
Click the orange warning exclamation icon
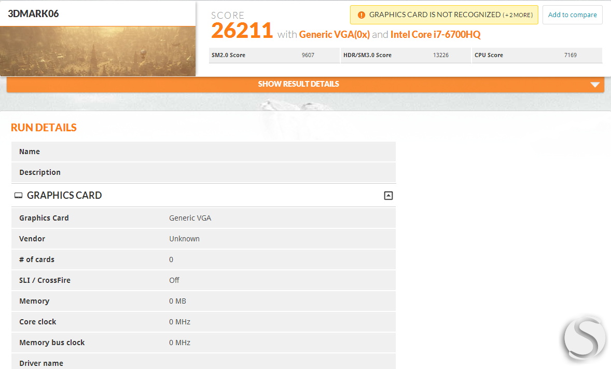[361, 15]
